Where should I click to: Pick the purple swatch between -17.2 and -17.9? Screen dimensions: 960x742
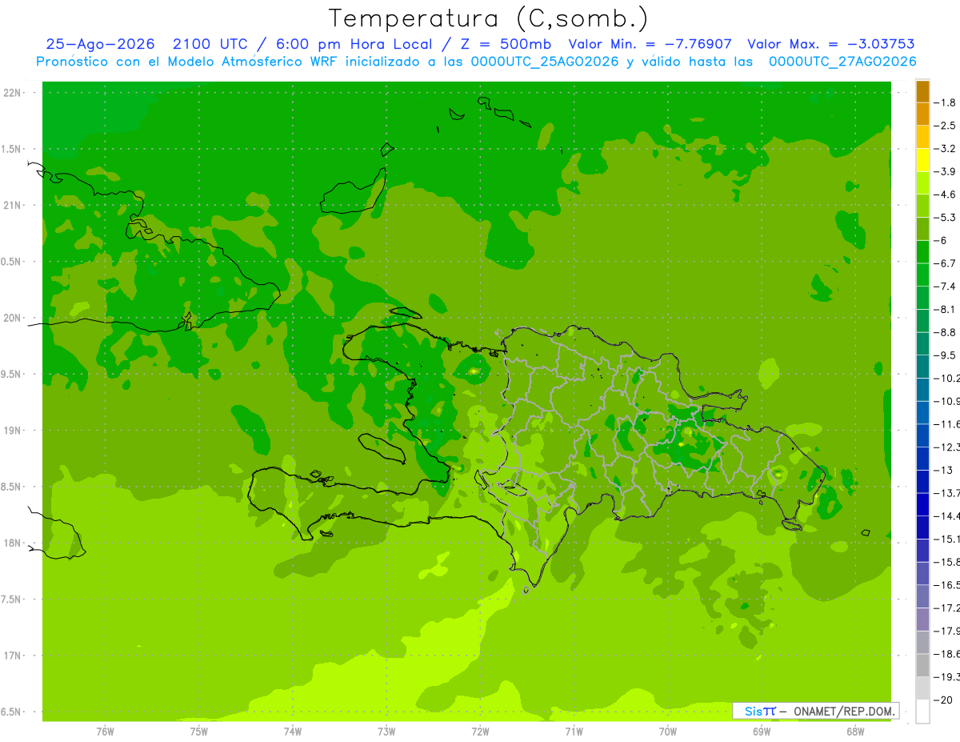point(923,620)
